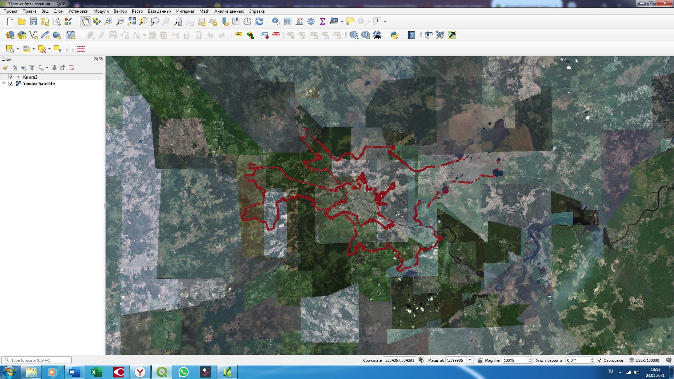Collapse the Yandex Satellite layer tree arrow

coord(4,84)
